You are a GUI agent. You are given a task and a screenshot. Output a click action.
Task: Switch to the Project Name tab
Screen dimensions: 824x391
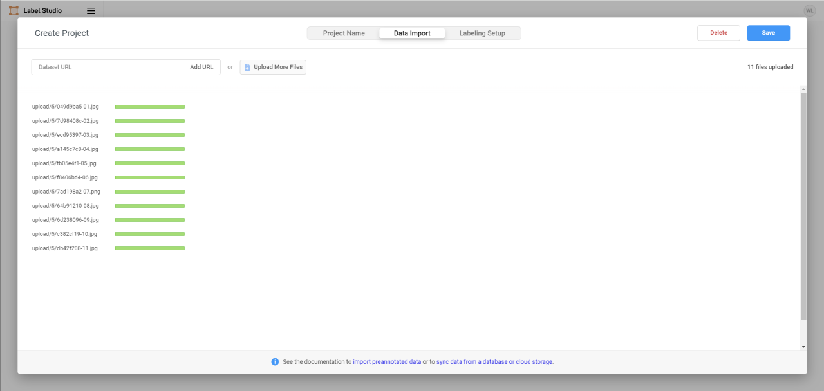pyautogui.click(x=344, y=33)
